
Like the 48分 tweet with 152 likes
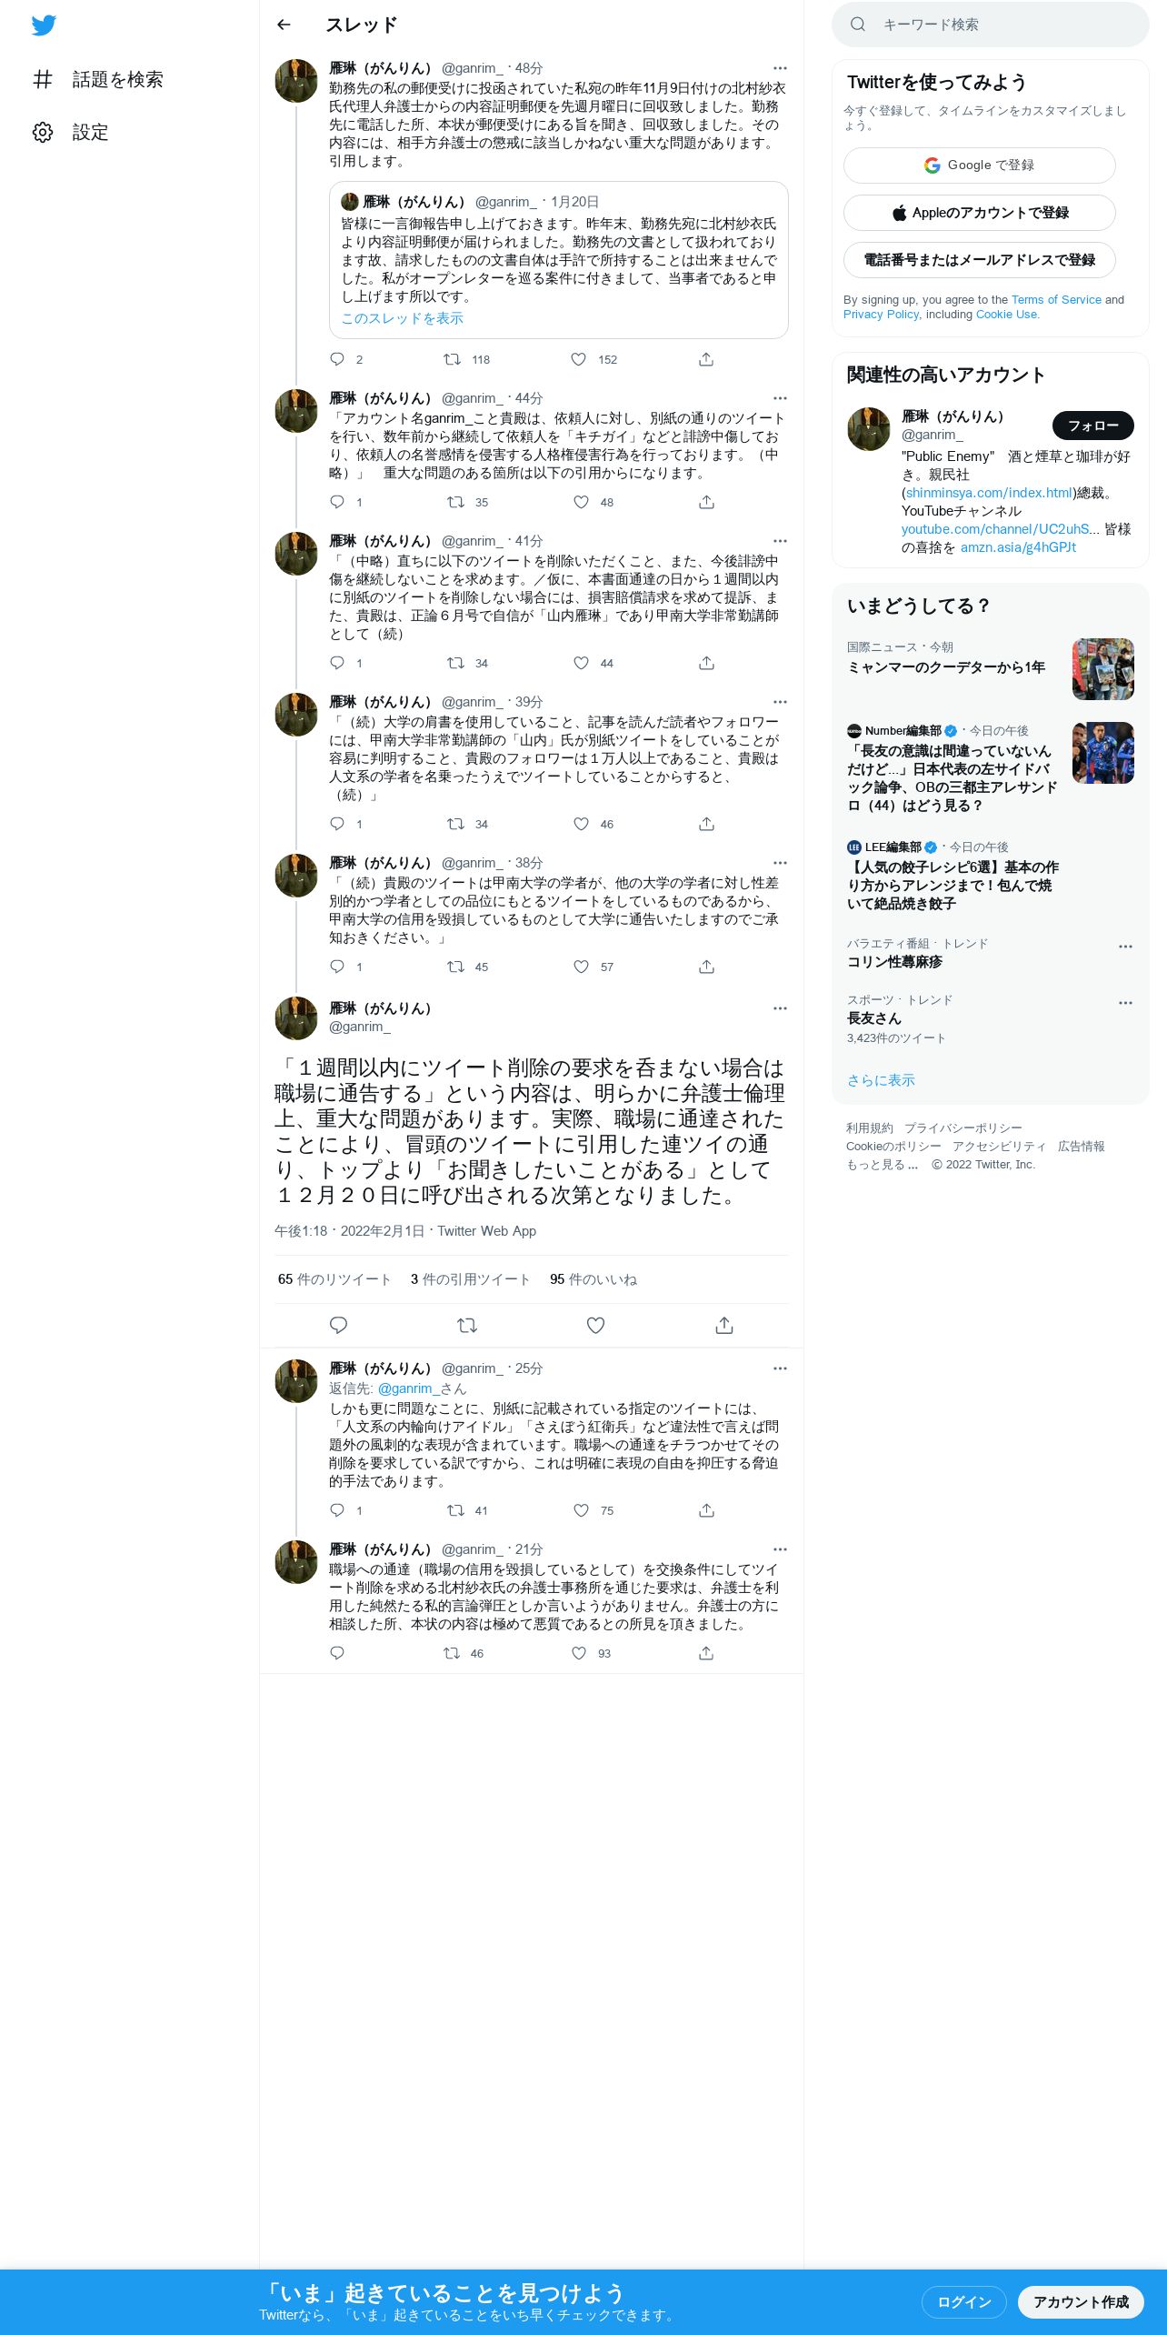[x=578, y=359]
